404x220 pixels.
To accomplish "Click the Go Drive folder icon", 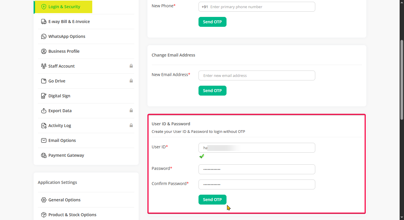I will [44, 81].
